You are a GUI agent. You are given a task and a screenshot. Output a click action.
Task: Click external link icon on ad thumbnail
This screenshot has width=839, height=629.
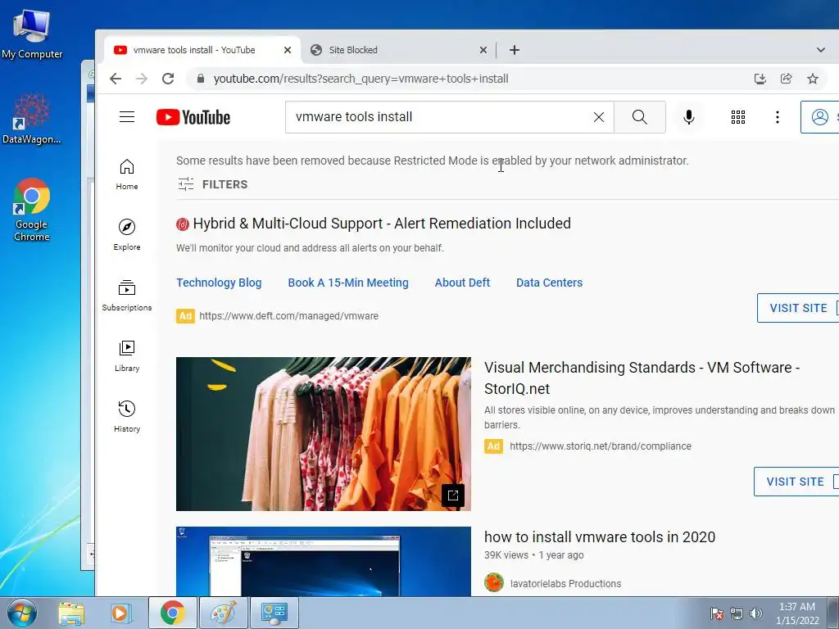tap(452, 495)
